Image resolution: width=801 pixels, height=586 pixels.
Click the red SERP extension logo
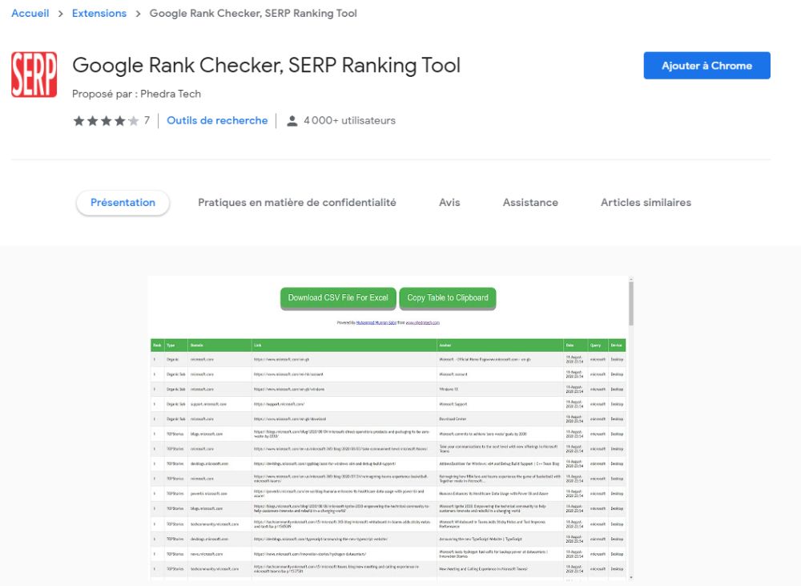(x=34, y=74)
